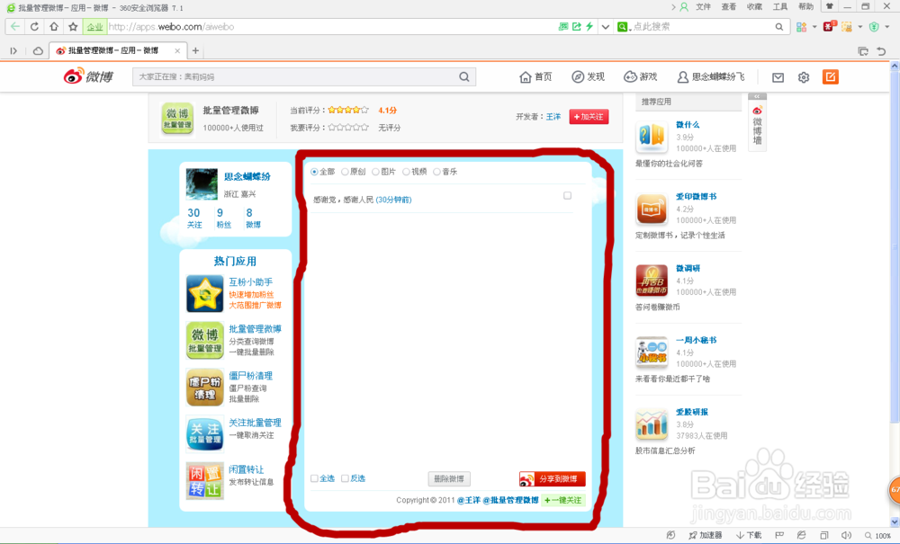Open the 工具 browser menu
This screenshot has width=900, height=544.
pos(780,7)
